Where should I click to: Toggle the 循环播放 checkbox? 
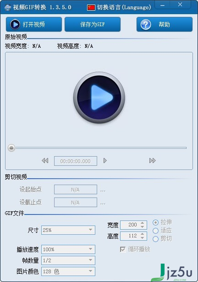click(123, 249)
